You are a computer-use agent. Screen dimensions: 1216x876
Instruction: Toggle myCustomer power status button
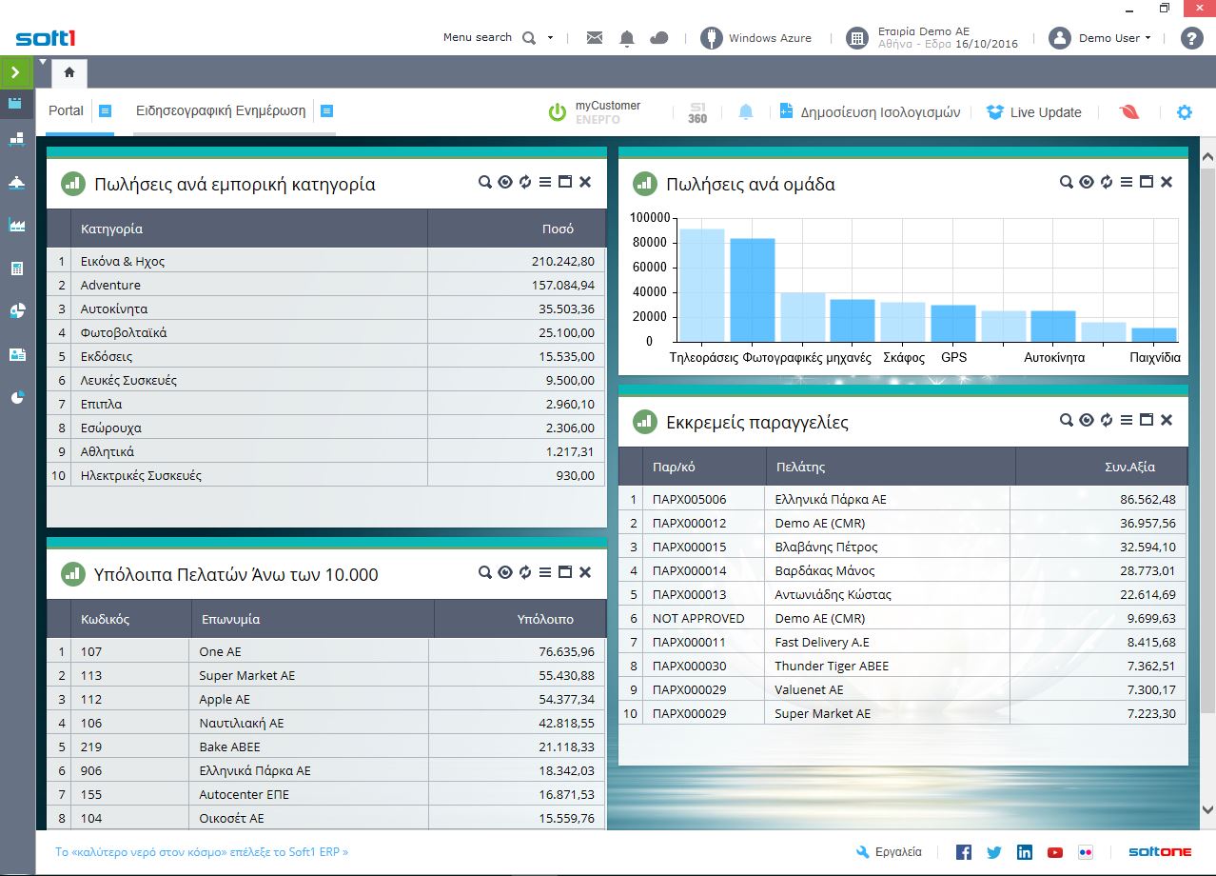click(558, 112)
